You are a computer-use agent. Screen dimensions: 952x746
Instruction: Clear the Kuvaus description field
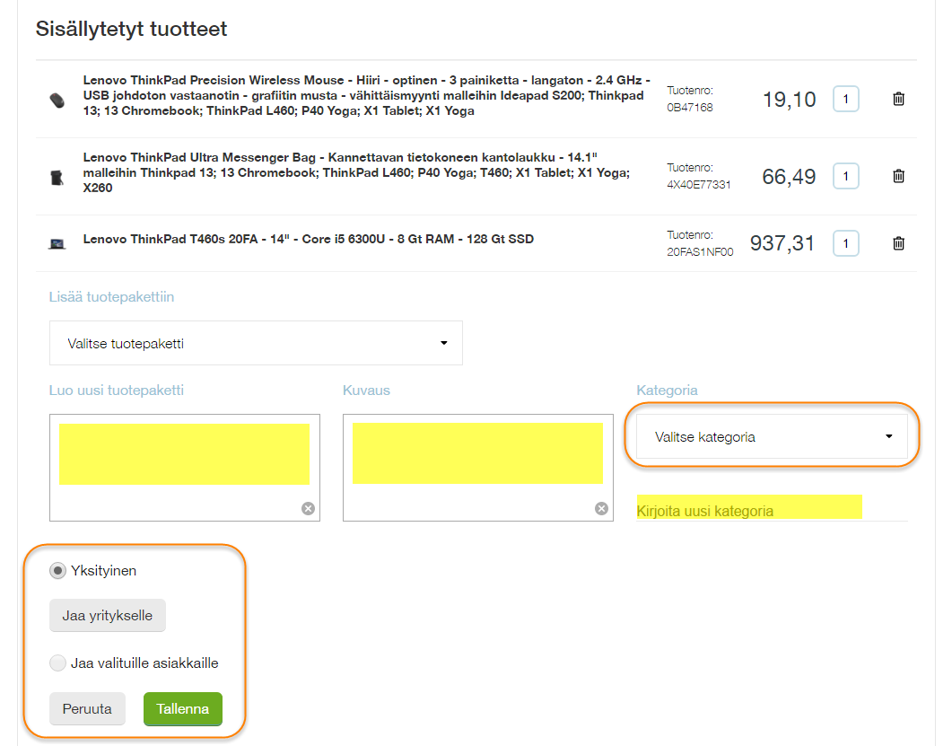pyautogui.click(x=601, y=509)
